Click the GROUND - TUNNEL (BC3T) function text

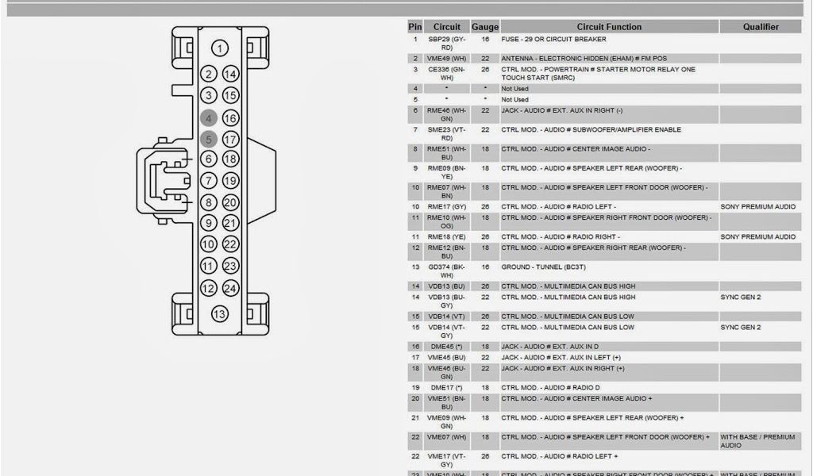[x=548, y=267]
